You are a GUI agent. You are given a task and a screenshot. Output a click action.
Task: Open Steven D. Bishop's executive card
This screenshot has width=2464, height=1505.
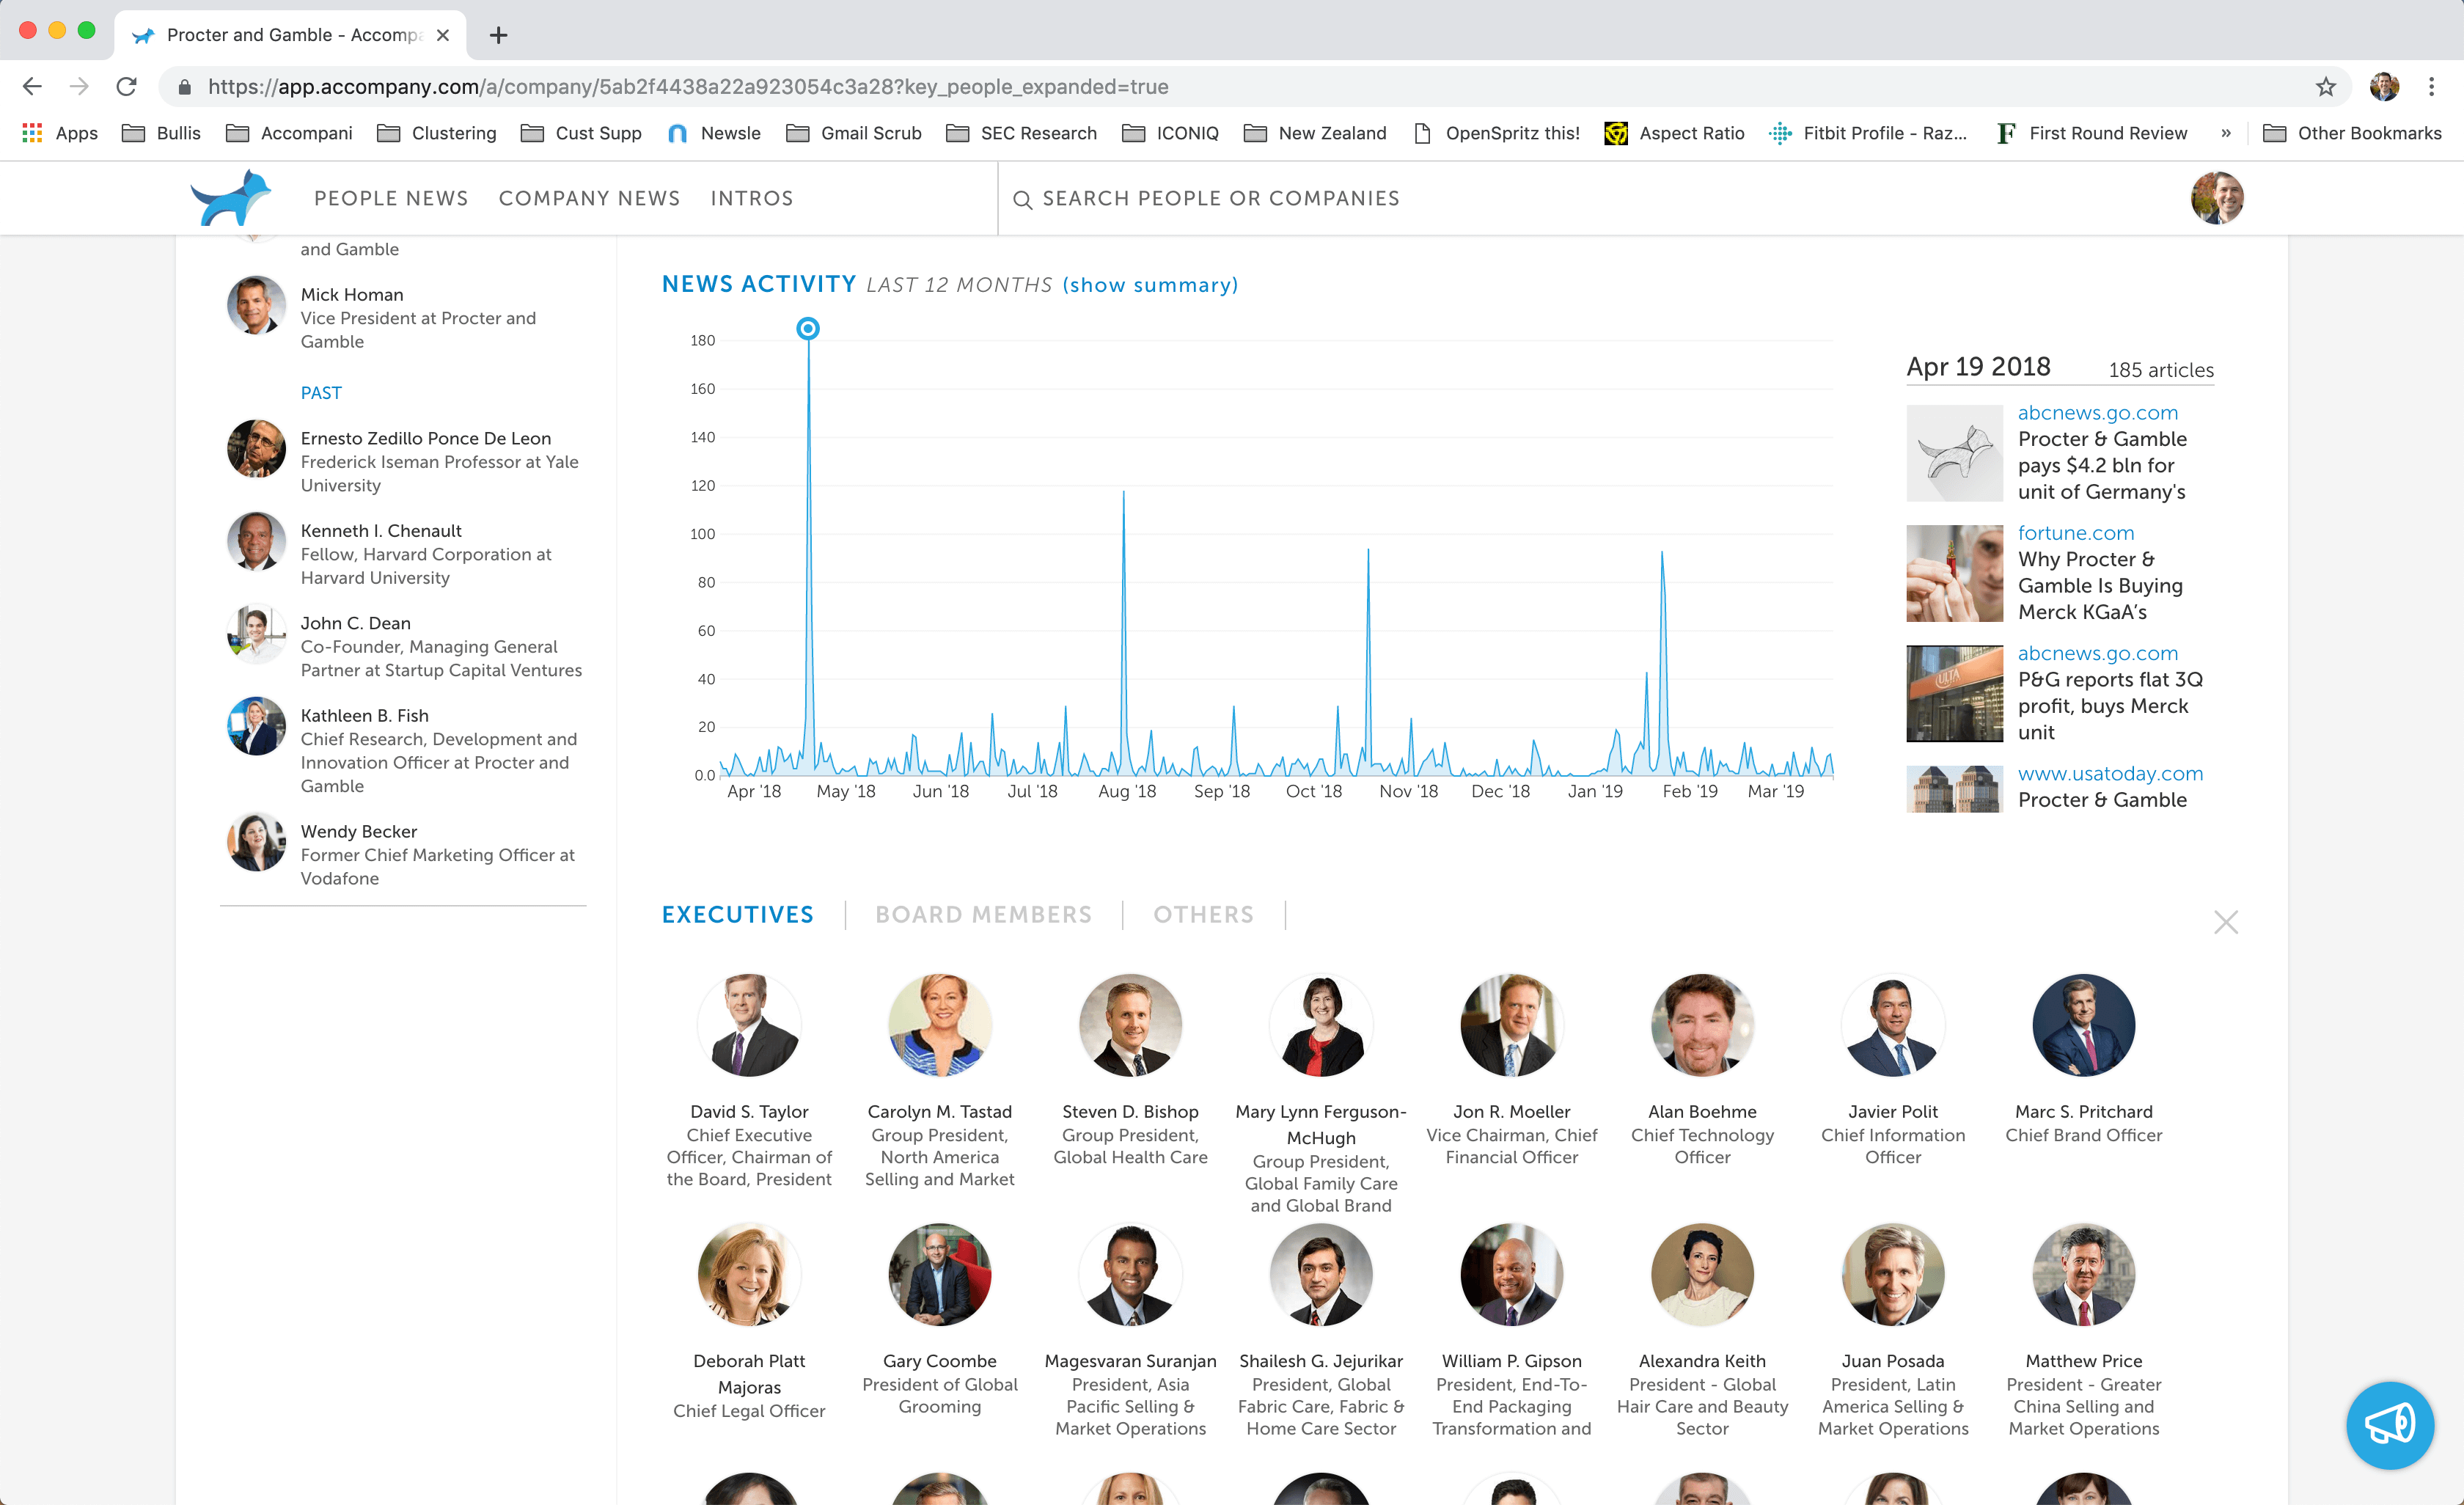1130,1070
